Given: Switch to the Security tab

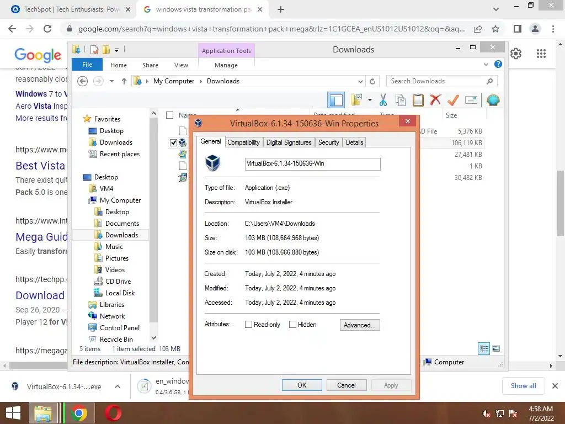Looking at the screenshot, I should point(328,142).
